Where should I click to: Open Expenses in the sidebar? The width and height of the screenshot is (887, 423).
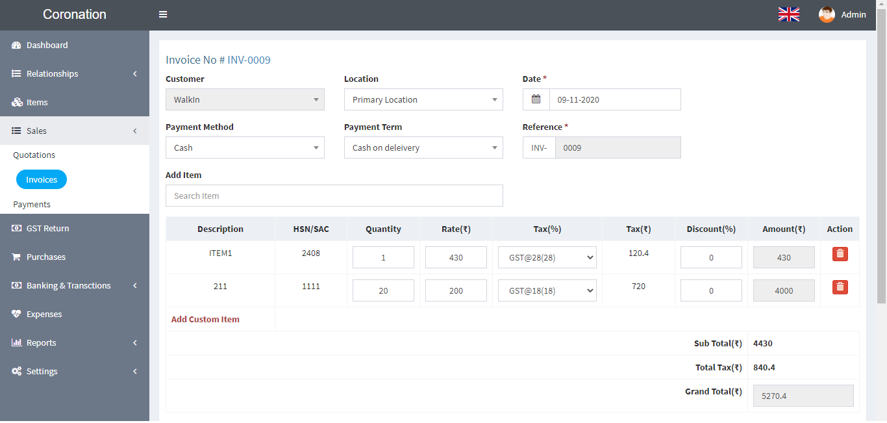tap(75, 314)
